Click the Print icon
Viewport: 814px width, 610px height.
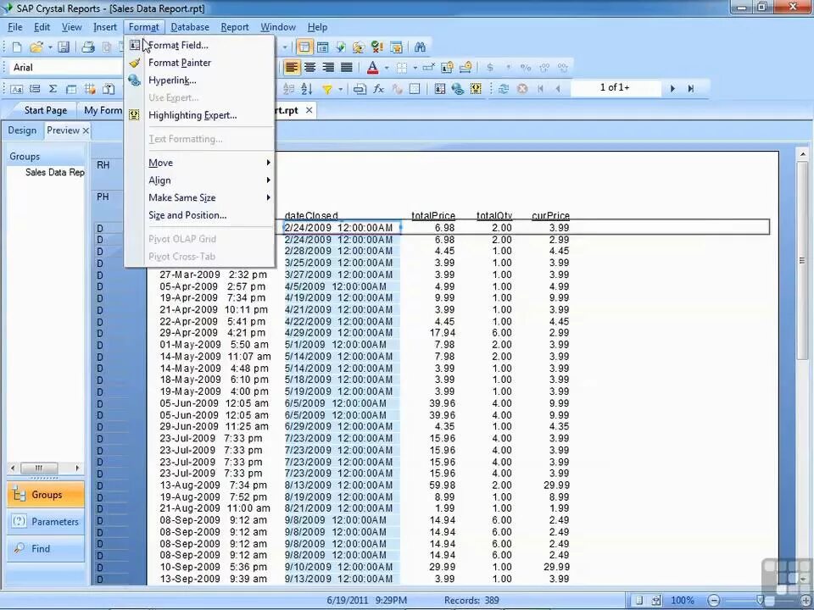pyautogui.click(x=88, y=47)
